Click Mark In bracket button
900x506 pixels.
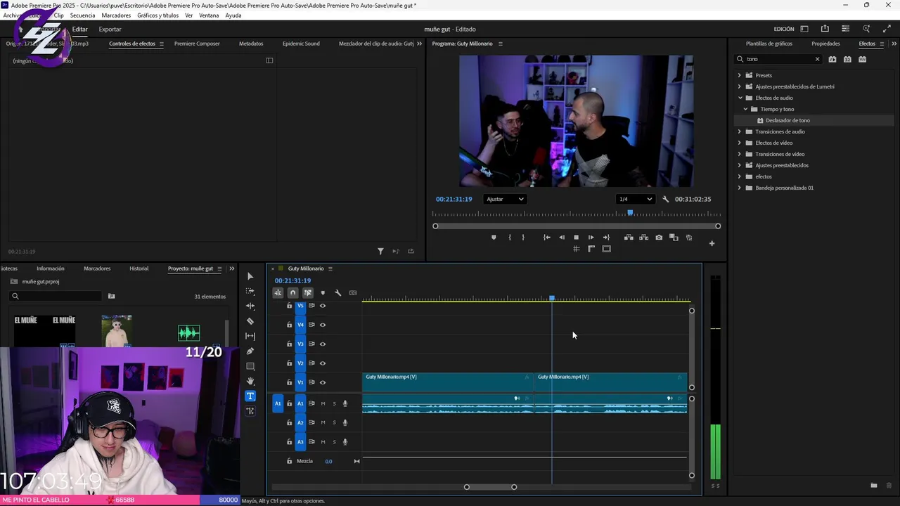coord(510,238)
